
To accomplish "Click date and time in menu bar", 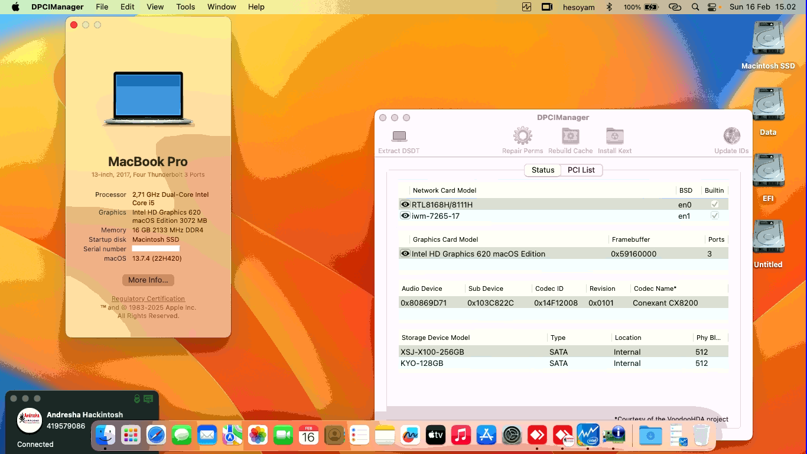I will tap(763, 7).
